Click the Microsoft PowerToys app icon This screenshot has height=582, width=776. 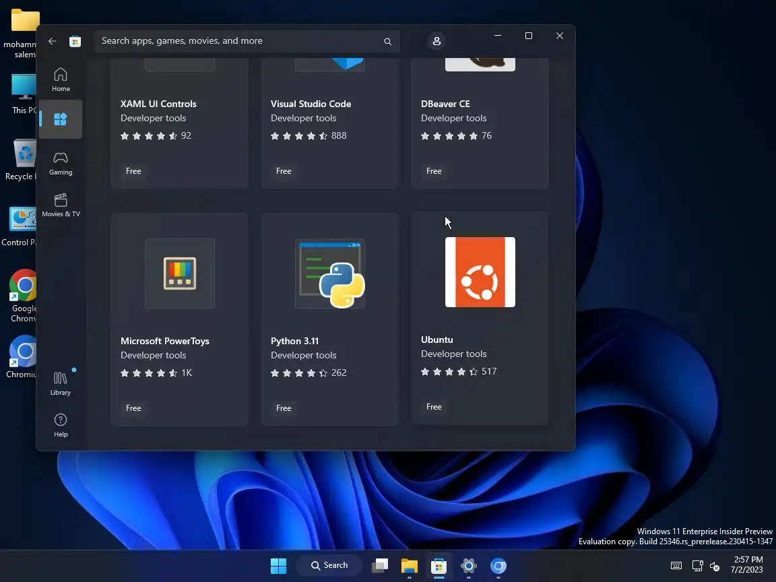click(180, 273)
